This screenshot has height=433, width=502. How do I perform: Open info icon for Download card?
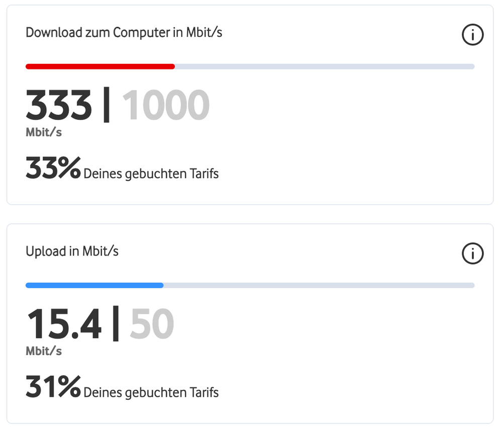tap(472, 35)
